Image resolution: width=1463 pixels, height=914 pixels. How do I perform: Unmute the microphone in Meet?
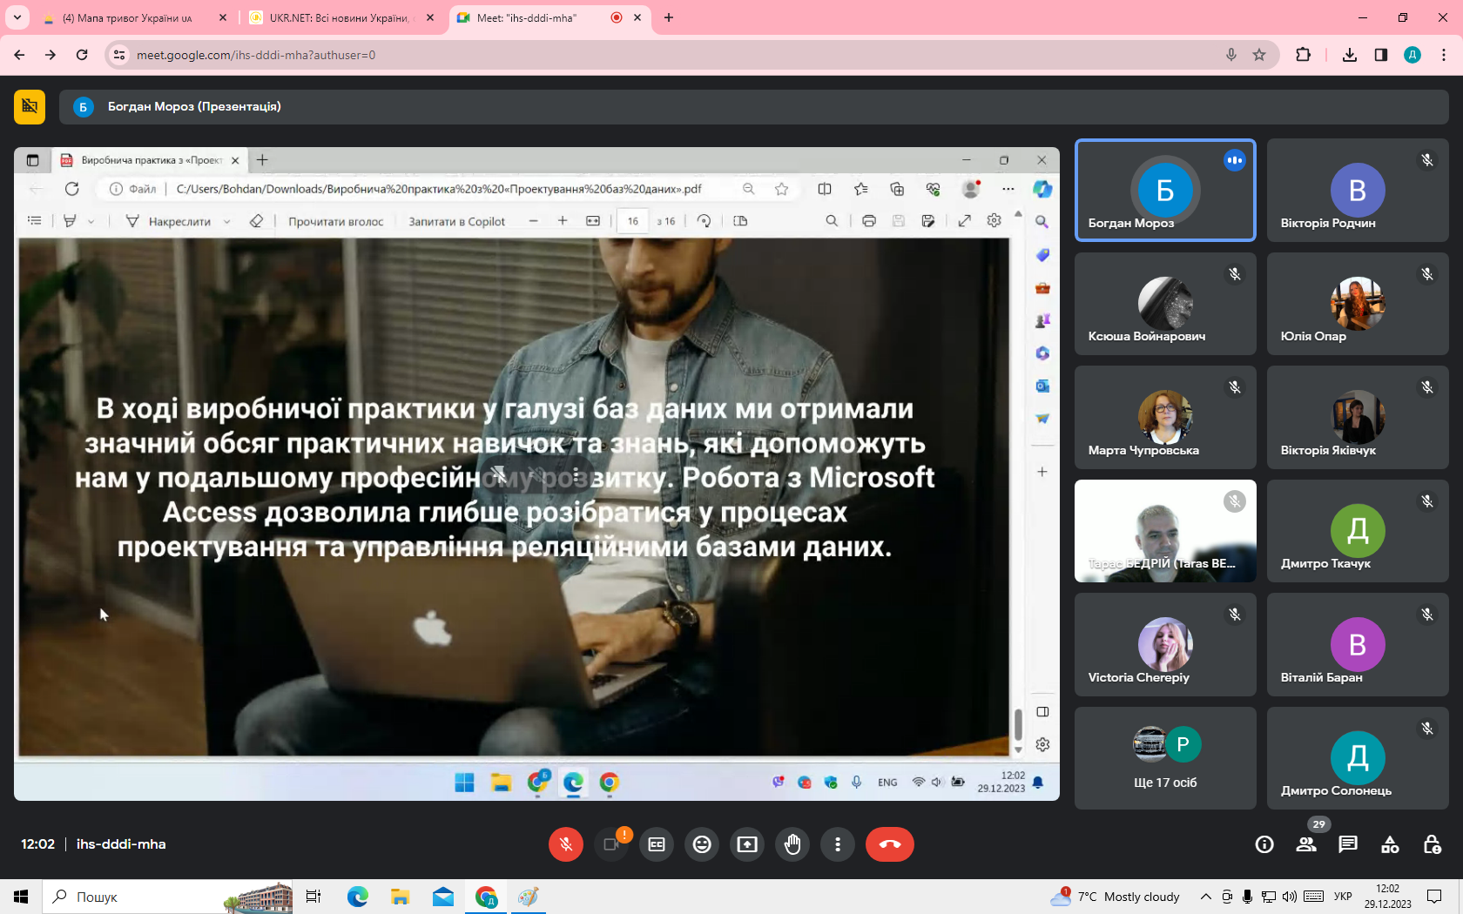point(566,844)
